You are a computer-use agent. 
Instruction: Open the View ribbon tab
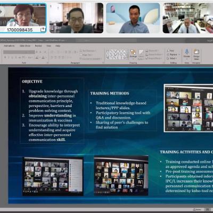pyautogui.click(x=48, y=46)
